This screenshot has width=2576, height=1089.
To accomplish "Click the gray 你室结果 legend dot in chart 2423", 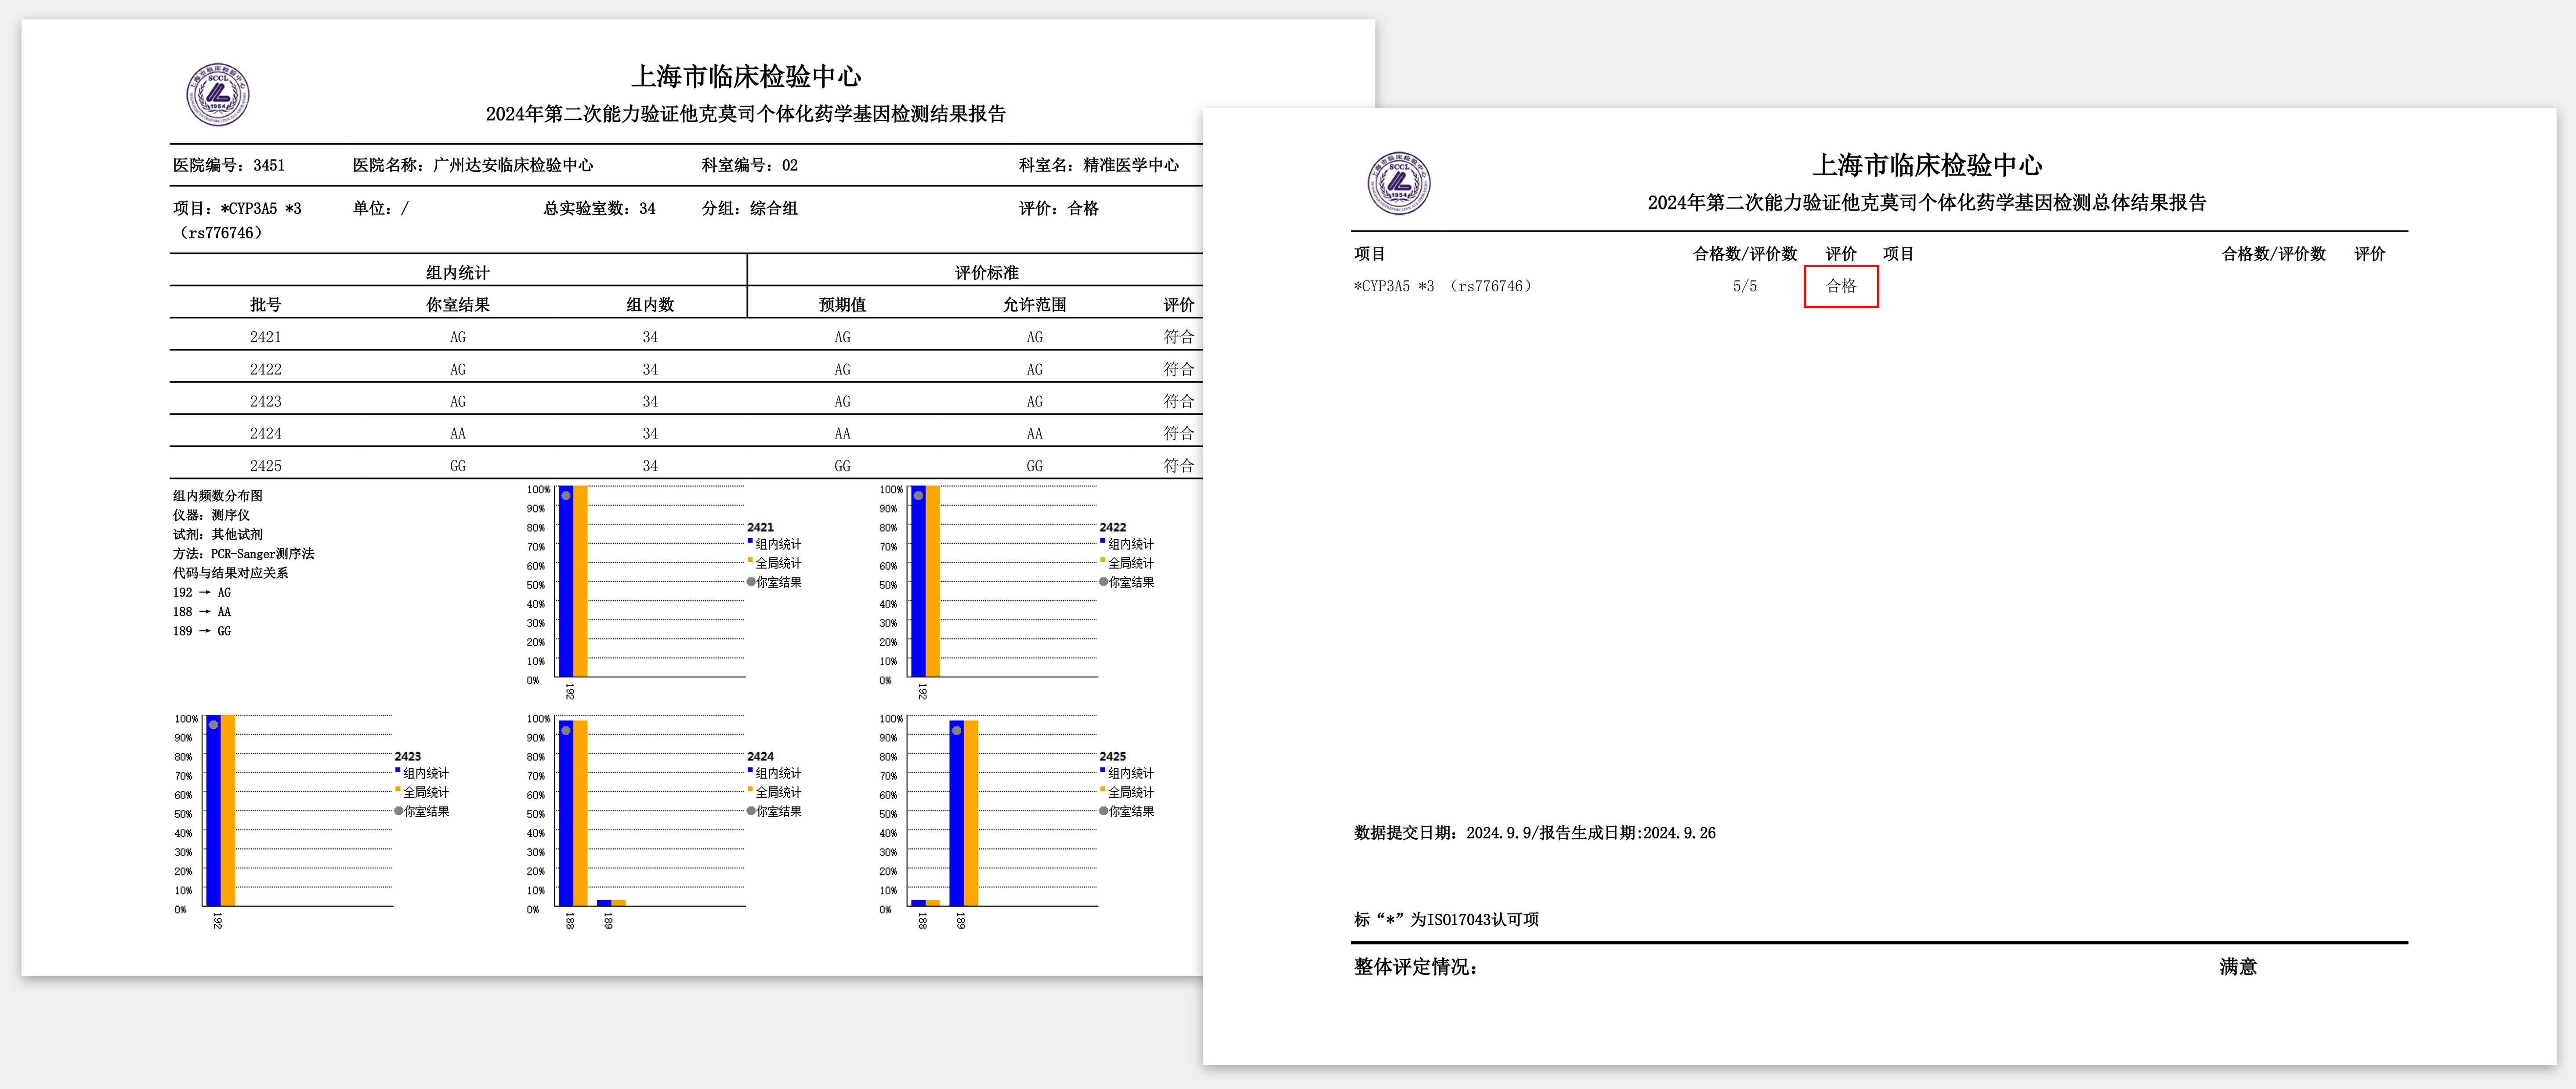I will [x=399, y=811].
